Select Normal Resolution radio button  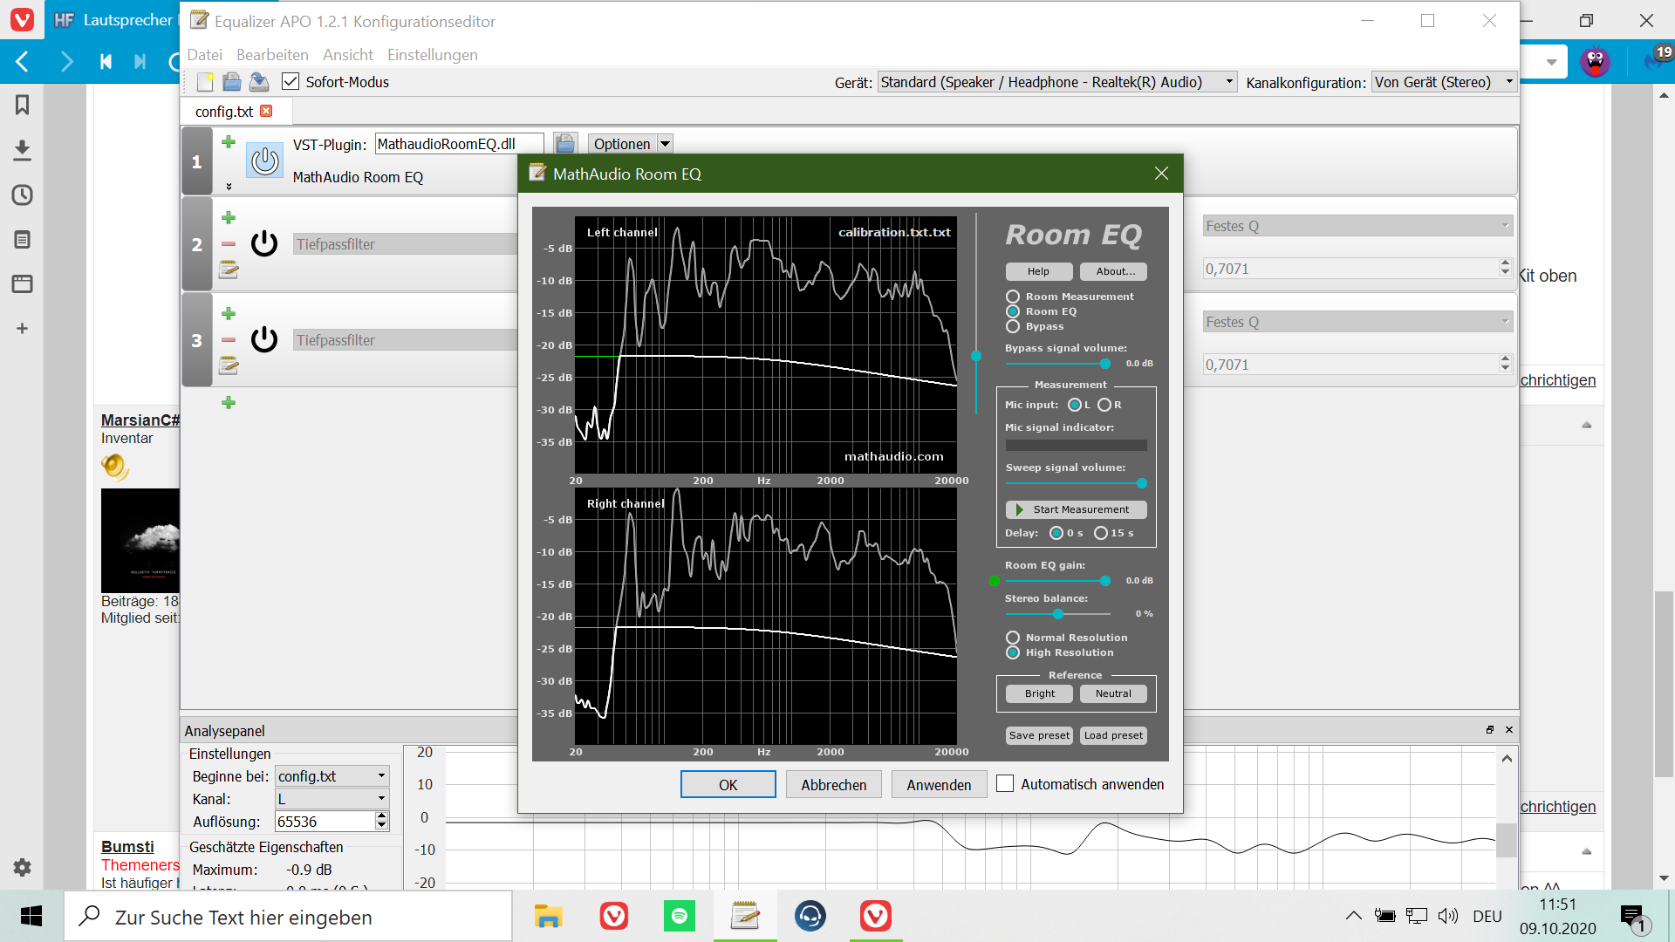(x=1013, y=638)
